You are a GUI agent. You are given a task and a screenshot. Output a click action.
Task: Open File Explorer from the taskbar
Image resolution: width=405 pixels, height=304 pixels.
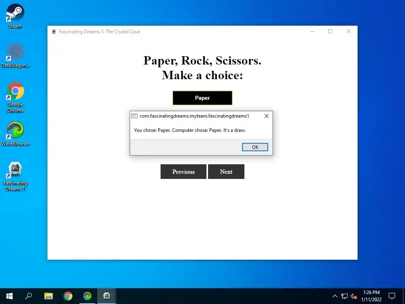pos(48,296)
